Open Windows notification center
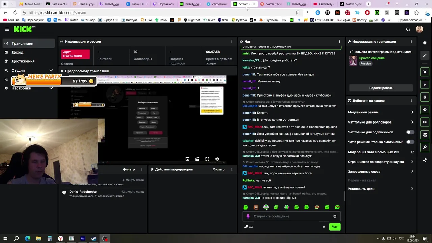The width and height of the screenshot is (432, 243). 425,239
